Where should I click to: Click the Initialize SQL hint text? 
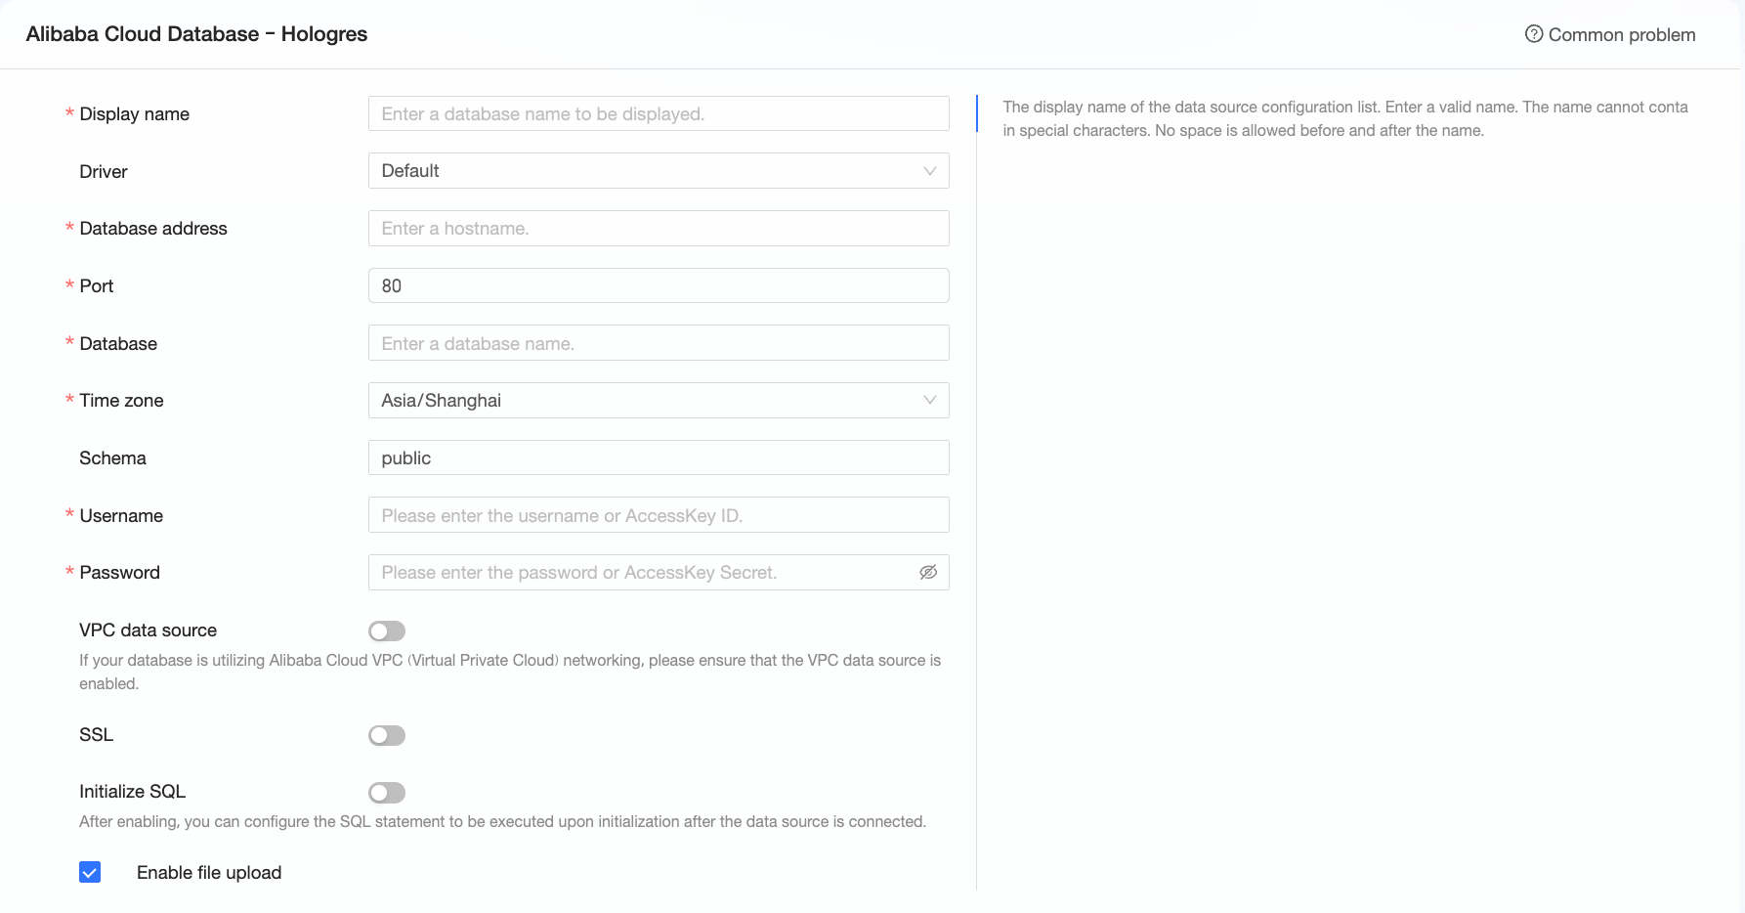coord(502,822)
